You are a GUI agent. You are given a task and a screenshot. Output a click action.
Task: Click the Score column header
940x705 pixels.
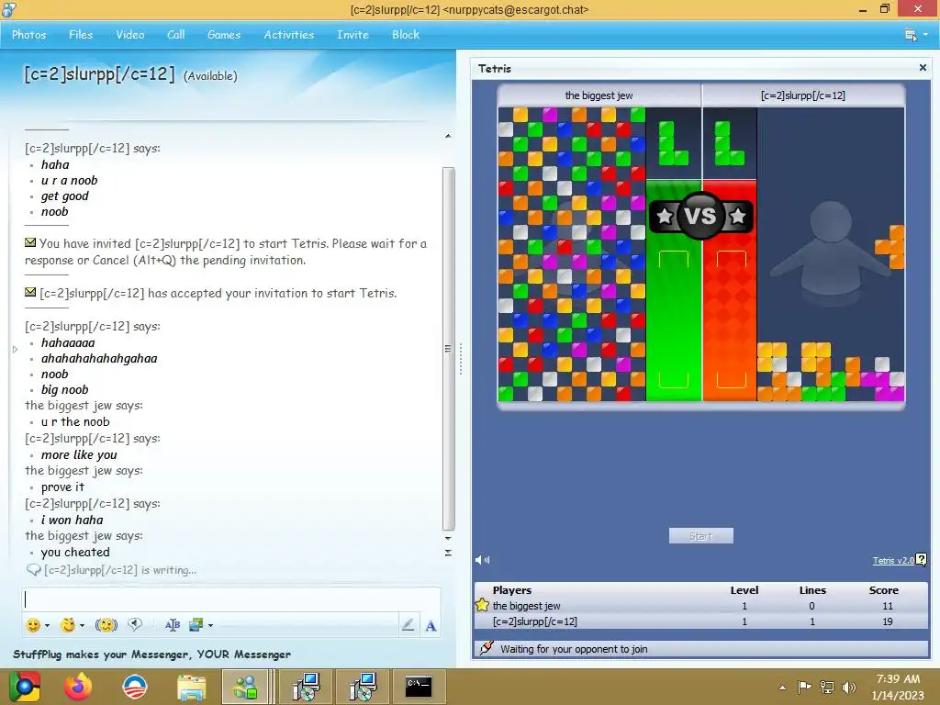pos(884,590)
